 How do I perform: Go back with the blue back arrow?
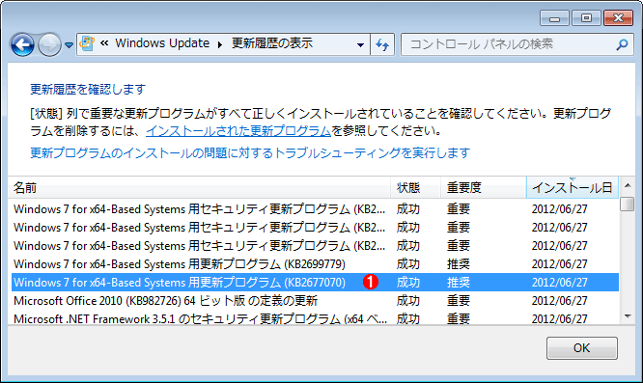pos(22,44)
